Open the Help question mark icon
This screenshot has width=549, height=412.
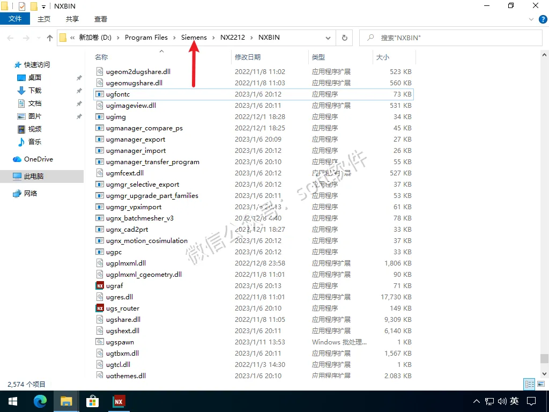point(543,19)
